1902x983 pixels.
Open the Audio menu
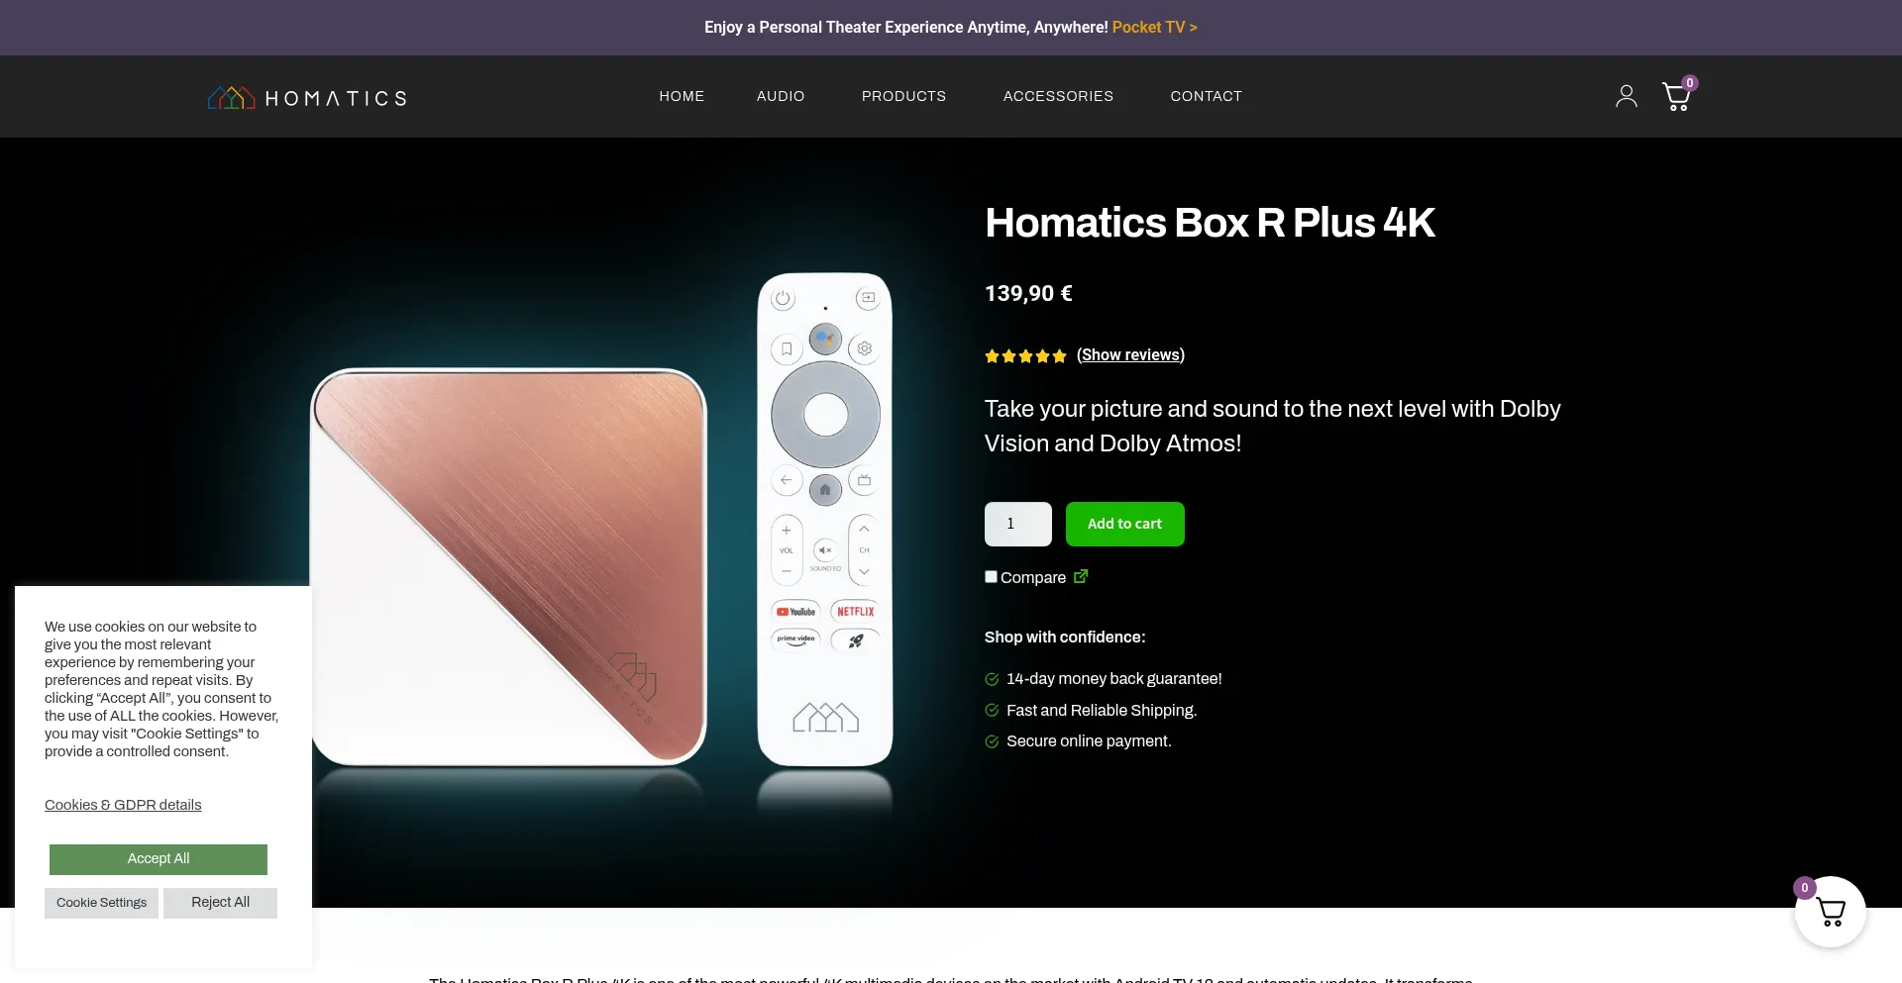pyautogui.click(x=781, y=96)
